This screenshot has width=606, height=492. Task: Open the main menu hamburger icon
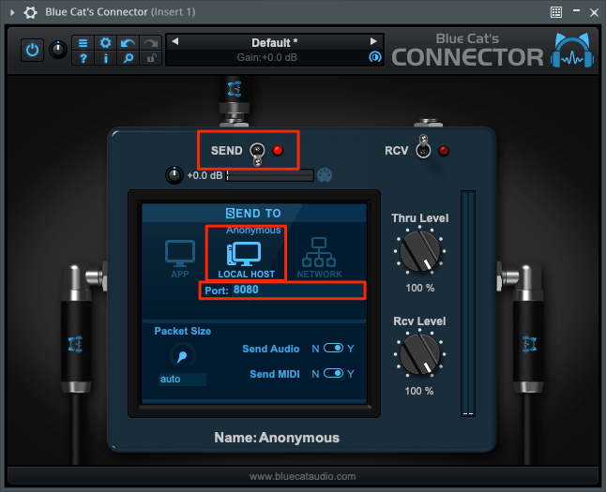point(83,42)
